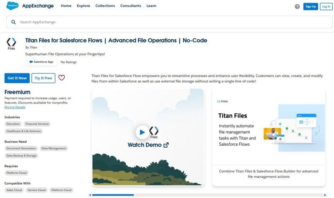Screen dimensions: 334x198
Task: Open the help question mark icon
Action: tap(297, 7)
